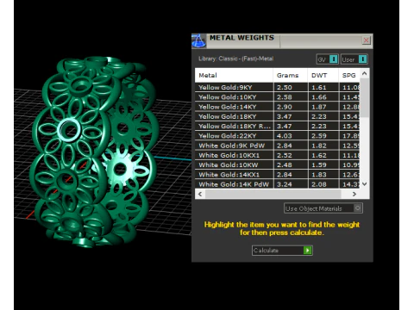
Task: Toggle the Use Object Materials round indicator
Action: (x=358, y=208)
